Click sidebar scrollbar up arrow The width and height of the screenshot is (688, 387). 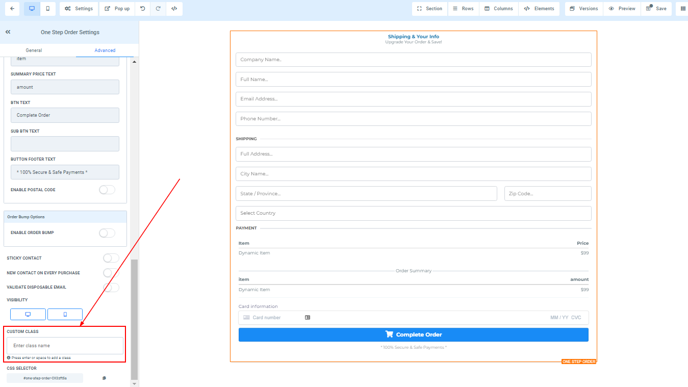(x=135, y=62)
